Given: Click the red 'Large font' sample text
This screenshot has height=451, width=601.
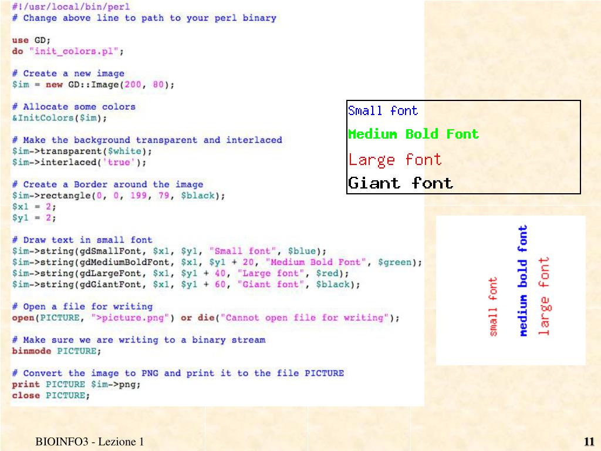Looking at the screenshot, I should 395,160.
